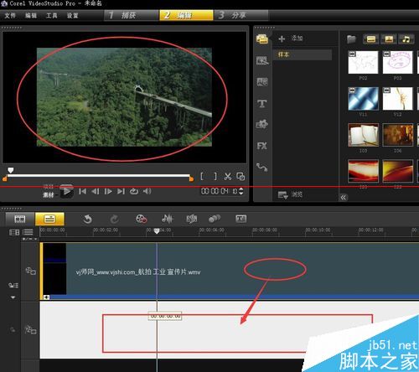Step to the previous frame
Viewport: 419px width, 372px height.
tap(96, 191)
